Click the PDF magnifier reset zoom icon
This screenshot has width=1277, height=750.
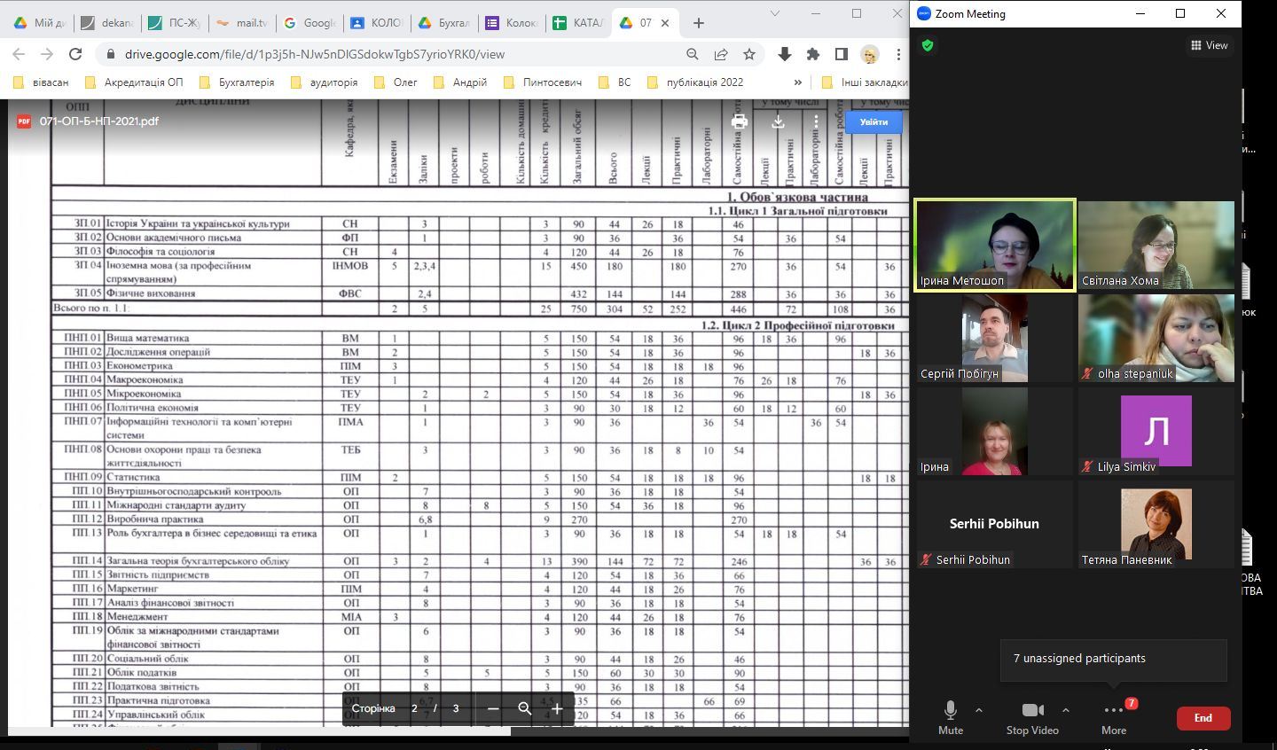[525, 708]
